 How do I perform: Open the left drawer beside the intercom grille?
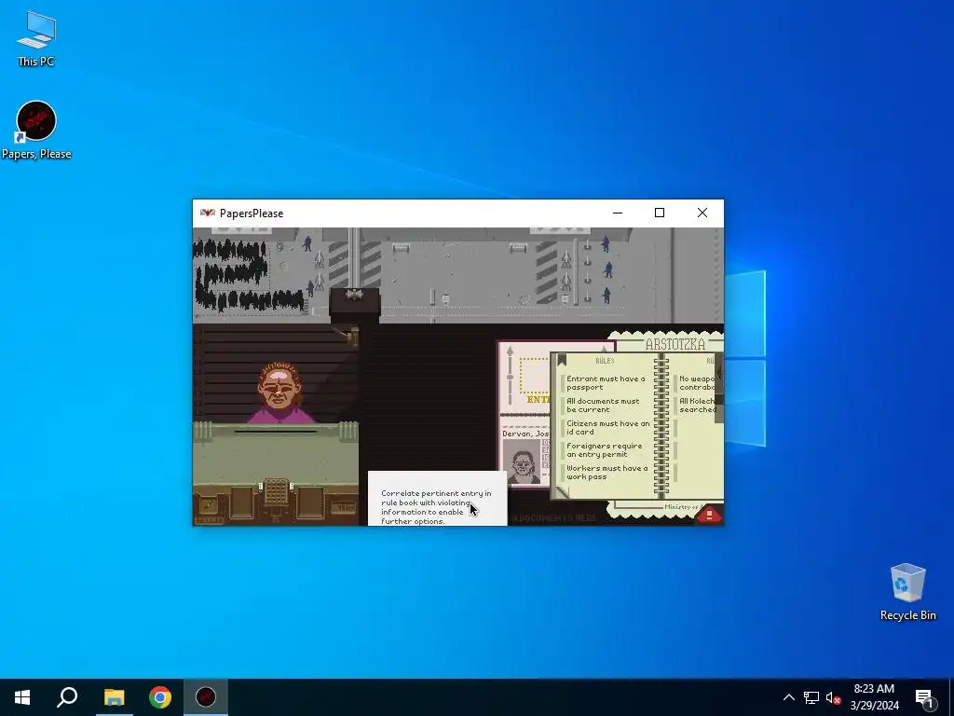coord(241,503)
